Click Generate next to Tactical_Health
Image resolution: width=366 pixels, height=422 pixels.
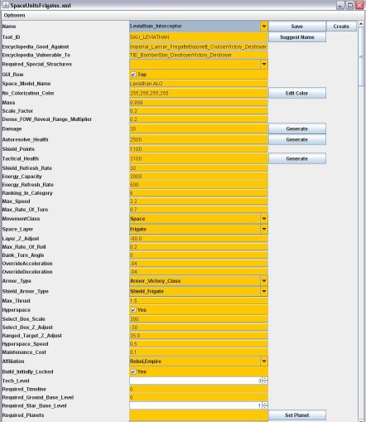[297, 158]
